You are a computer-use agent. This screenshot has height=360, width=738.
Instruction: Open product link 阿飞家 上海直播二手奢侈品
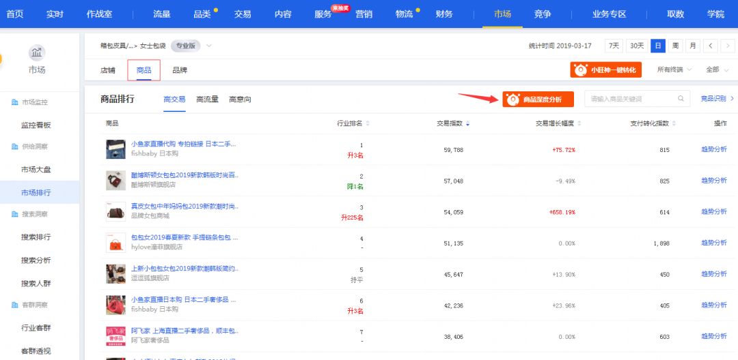tap(185, 331)
